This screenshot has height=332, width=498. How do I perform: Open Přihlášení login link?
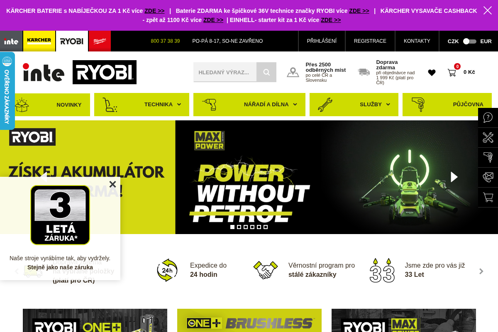click(x=322, y=41)
